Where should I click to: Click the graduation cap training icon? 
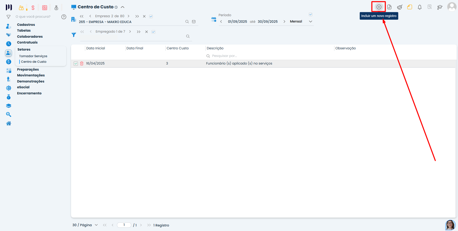(x=440, y=7)
